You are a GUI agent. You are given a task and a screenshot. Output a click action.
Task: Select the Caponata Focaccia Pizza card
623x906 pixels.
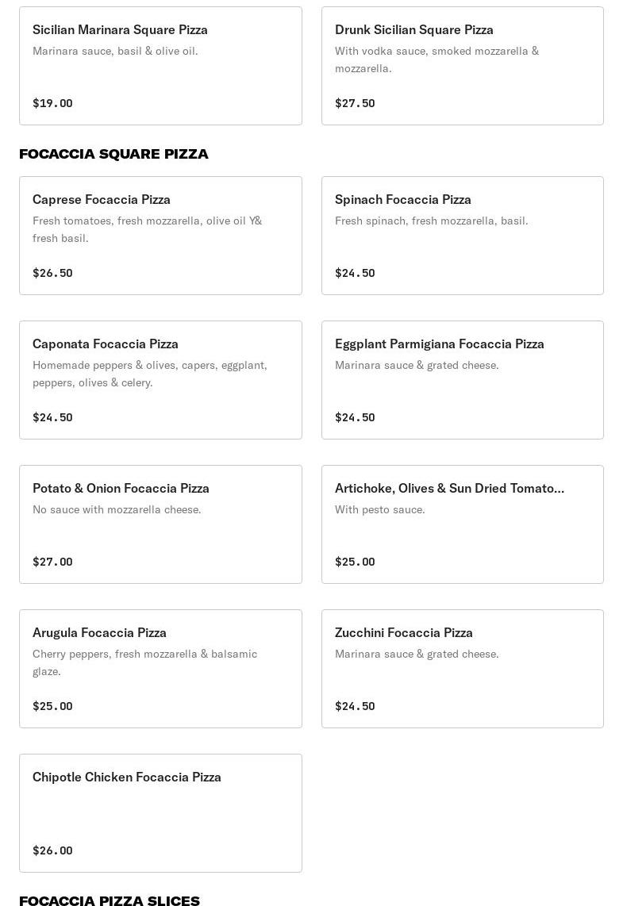160,380
